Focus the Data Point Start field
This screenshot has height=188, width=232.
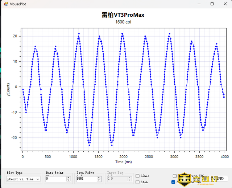coord(55,179)
